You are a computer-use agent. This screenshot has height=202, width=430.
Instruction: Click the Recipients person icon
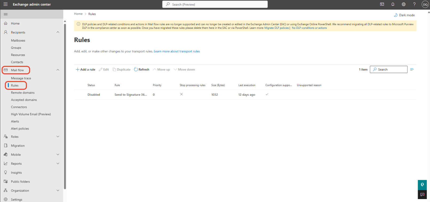6,32
